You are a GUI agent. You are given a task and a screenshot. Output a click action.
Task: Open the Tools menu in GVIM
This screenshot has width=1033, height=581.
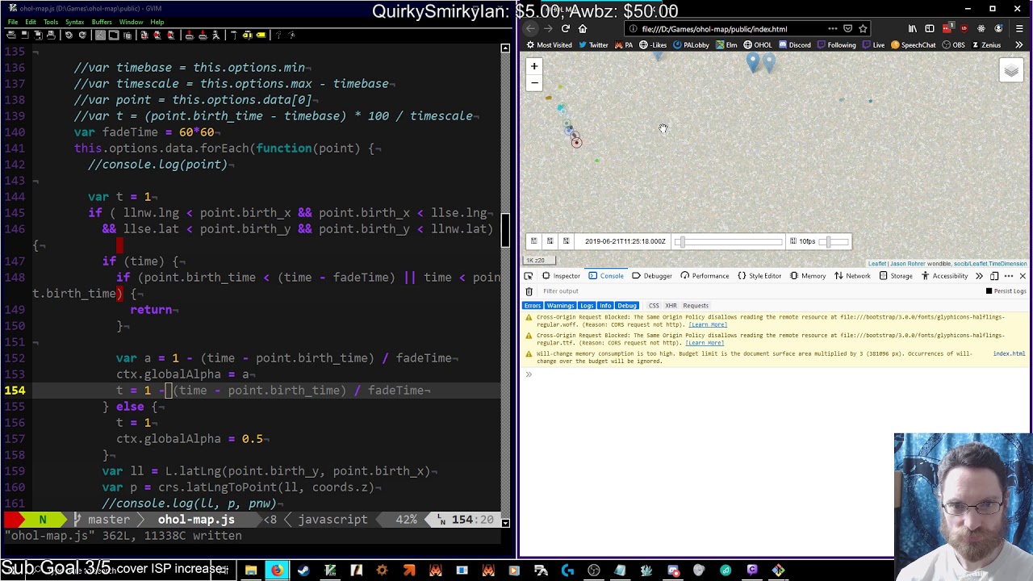pyautogui.click(x=51, y=22)
